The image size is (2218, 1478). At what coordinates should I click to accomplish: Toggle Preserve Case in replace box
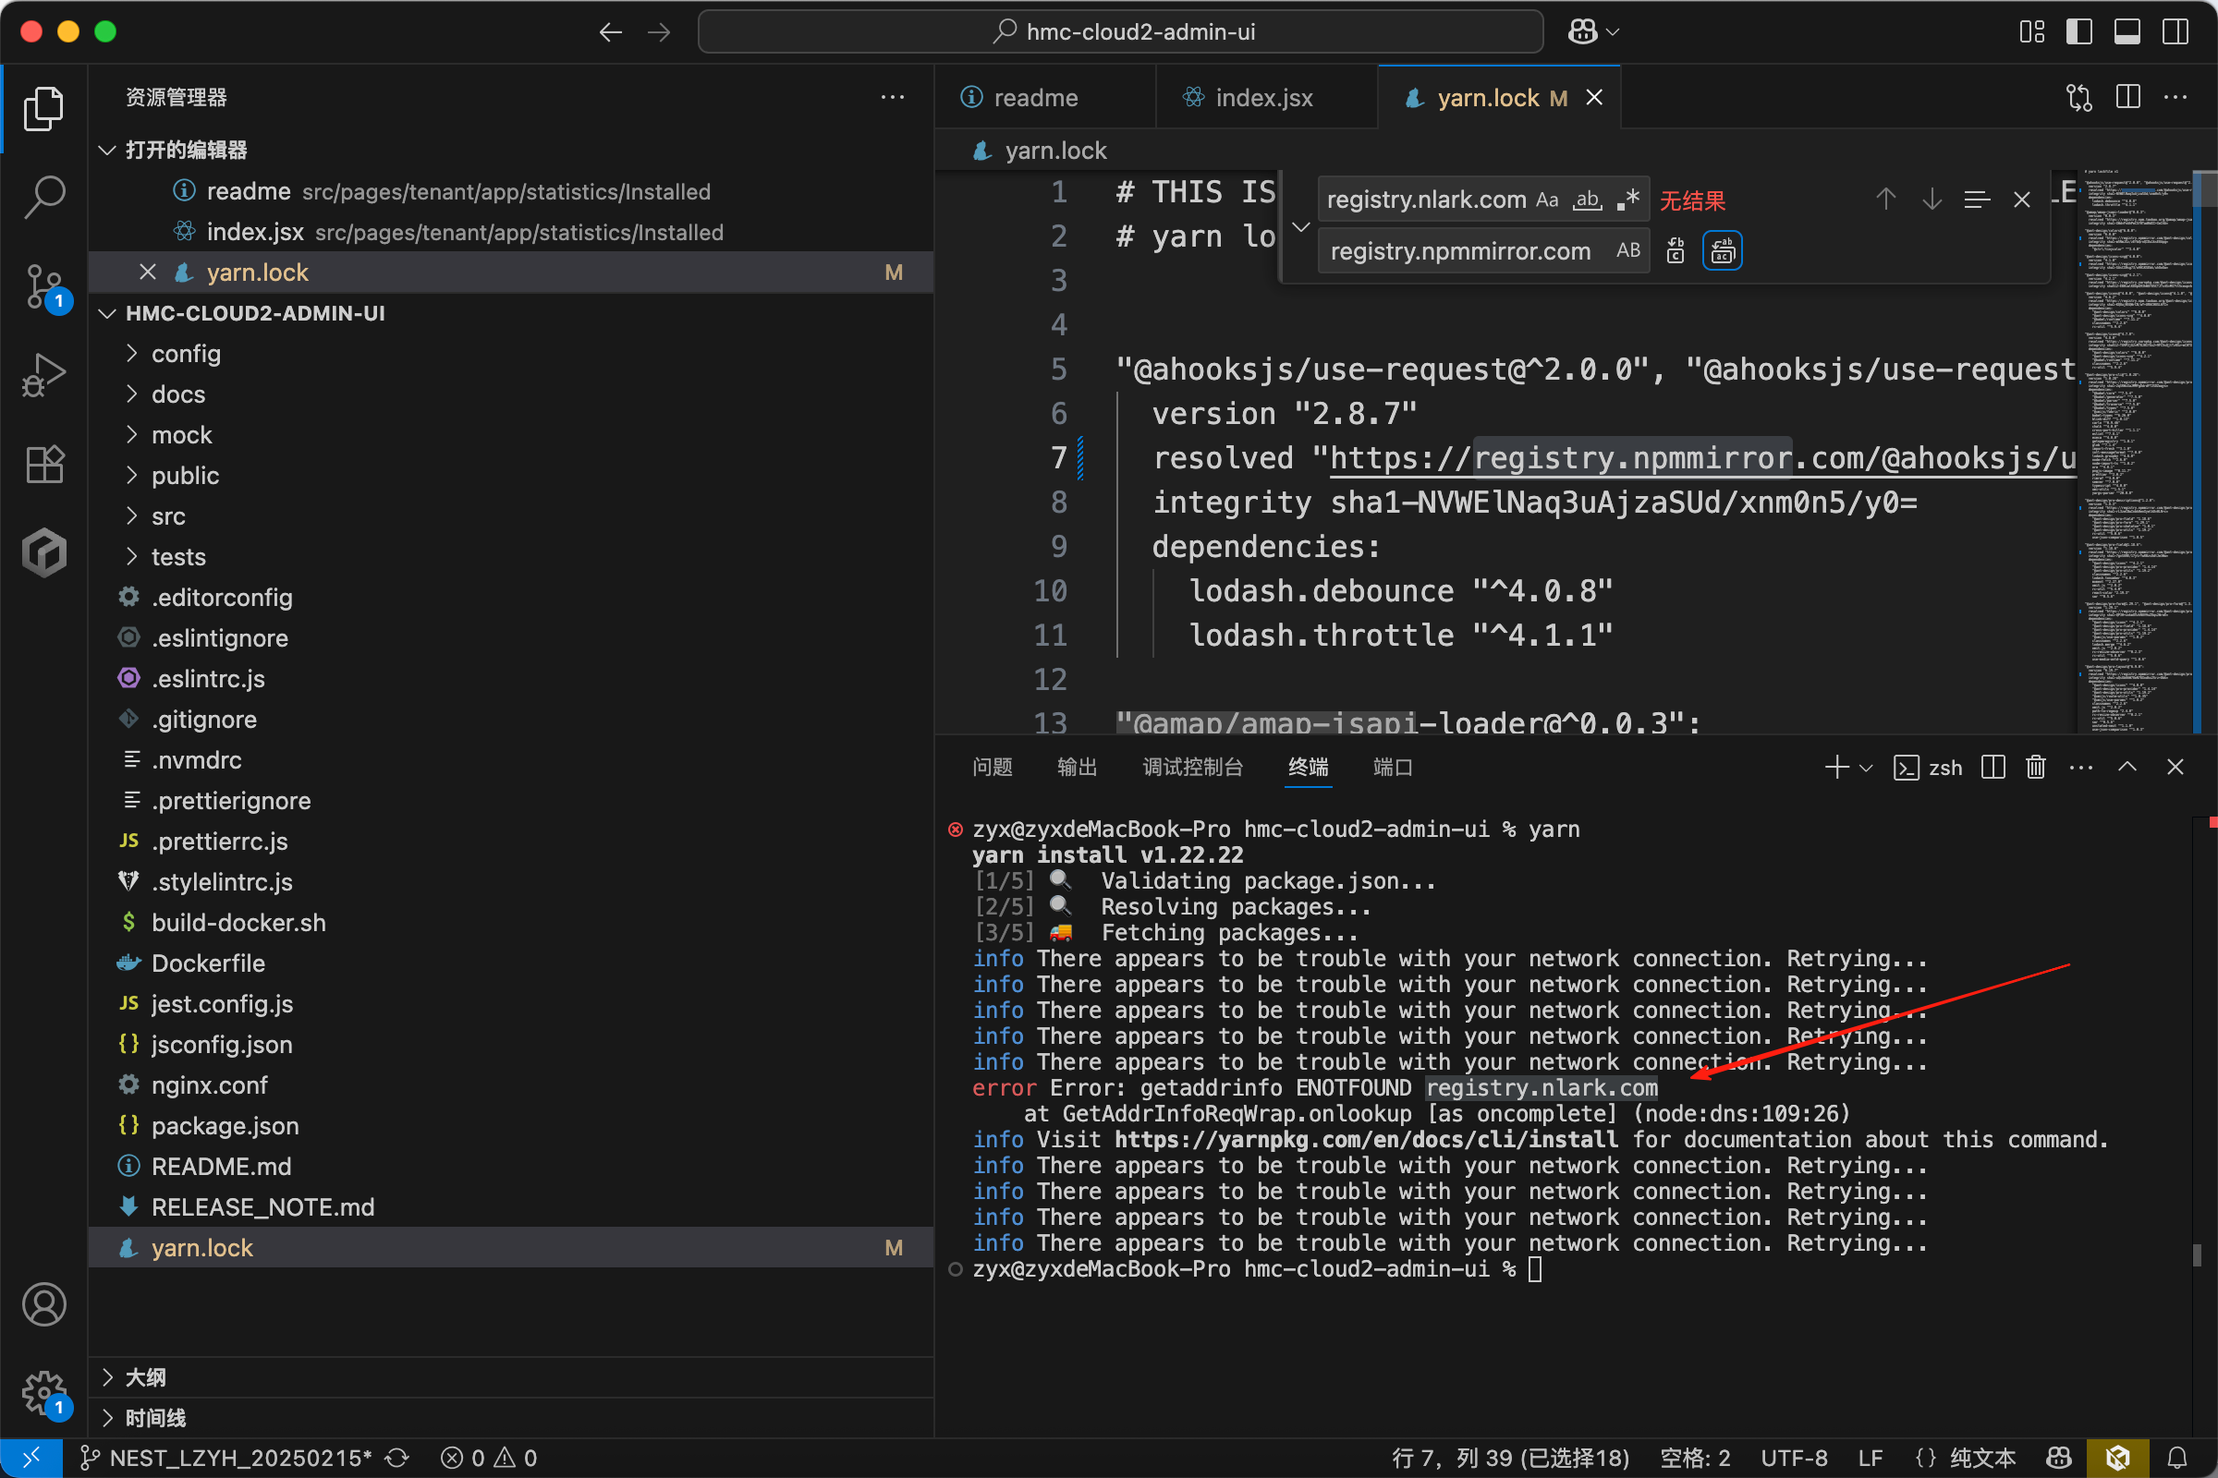click(1627, 250)
